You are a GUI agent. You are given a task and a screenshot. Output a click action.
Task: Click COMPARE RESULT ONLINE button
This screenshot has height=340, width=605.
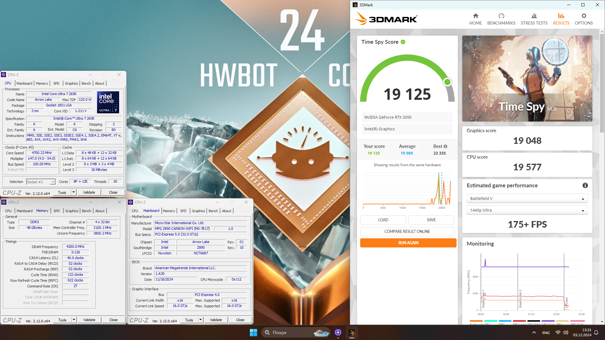point(407,231)
